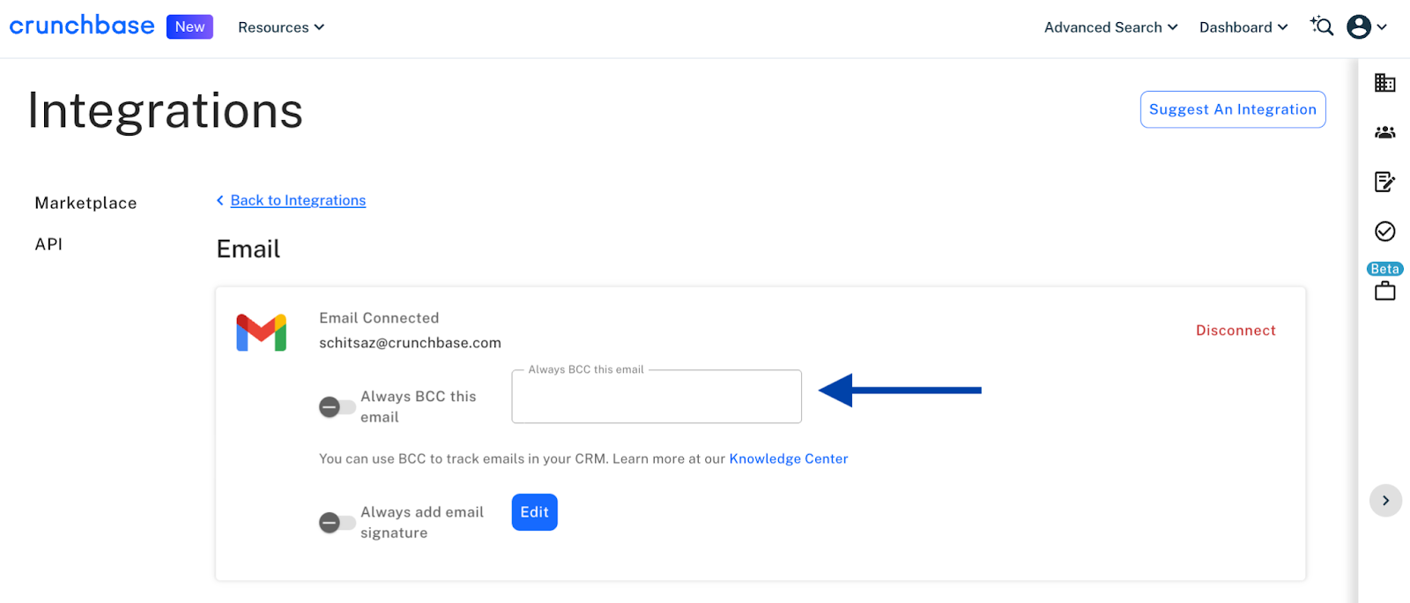Open the checkmark circle icon in sidebar
Viewport: 1410px width, 603px height.
point(1384,231)
